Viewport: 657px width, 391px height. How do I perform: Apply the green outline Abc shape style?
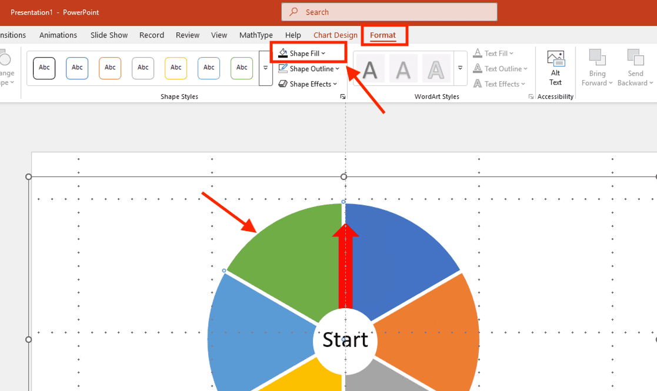[x=242, y=68]
